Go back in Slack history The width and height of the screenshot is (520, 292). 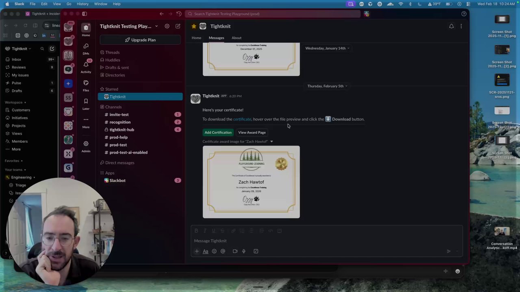162,14
